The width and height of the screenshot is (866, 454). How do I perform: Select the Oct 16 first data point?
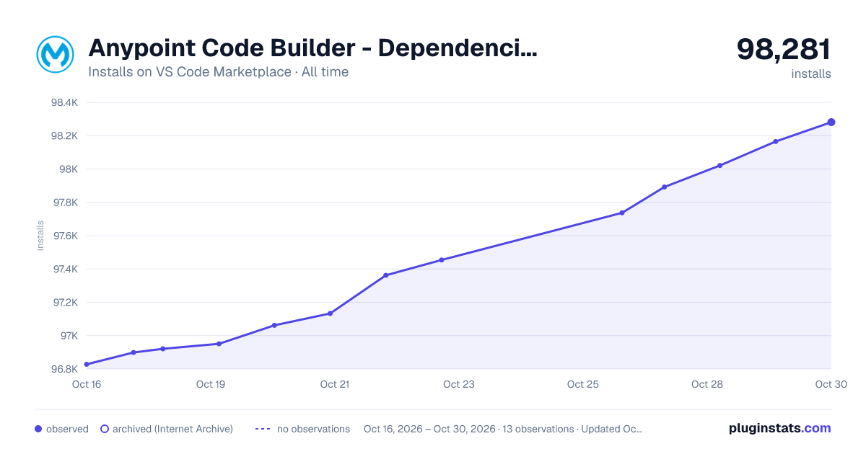[87, 365]
